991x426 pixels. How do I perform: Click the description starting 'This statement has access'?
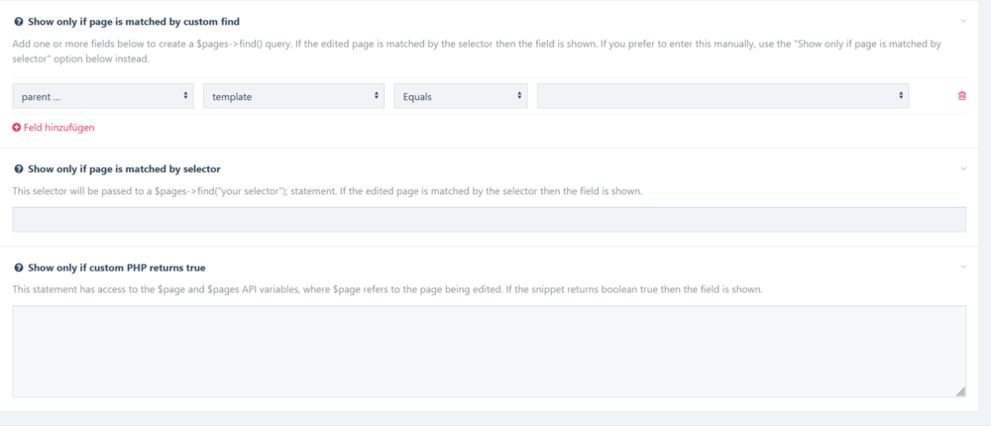click(x=388, y=289)
